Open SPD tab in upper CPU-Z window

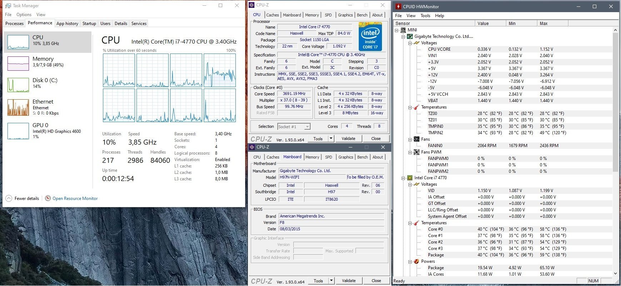pos(328,15)
